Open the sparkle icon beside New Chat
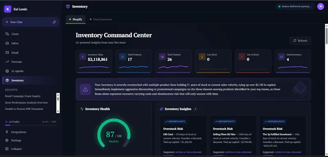The height and width of the screenshot is (157, 328). 54,22
